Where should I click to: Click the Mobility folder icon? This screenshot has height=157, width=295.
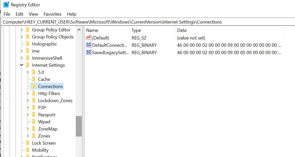click(28, 150)
